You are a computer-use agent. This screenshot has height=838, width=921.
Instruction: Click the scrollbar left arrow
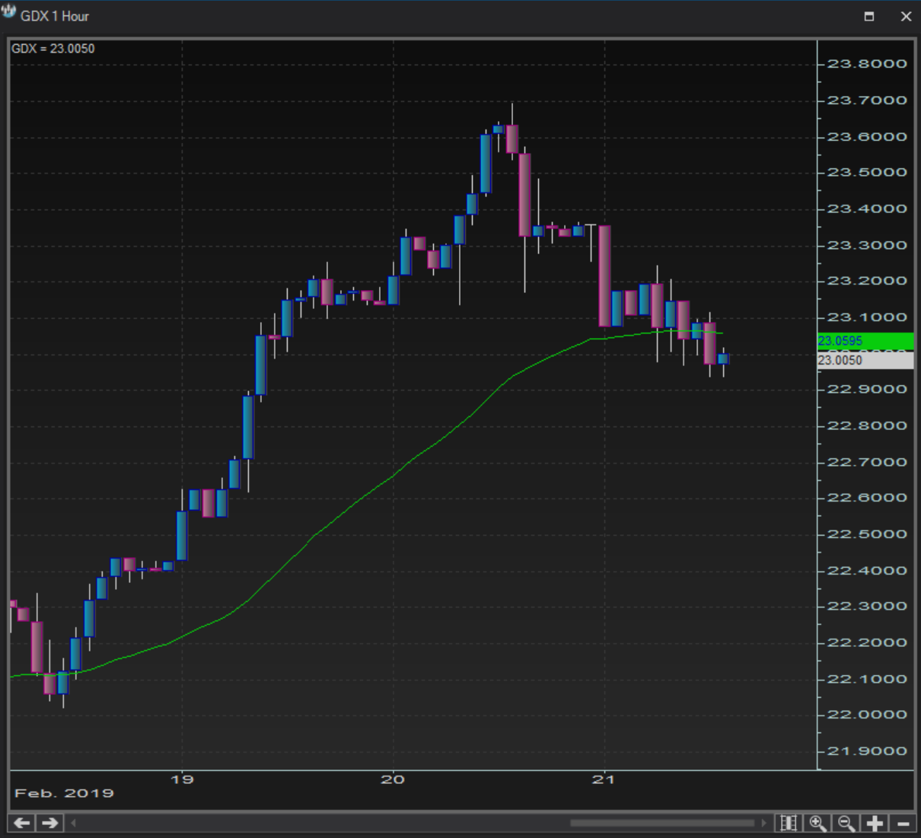[74, 823]
